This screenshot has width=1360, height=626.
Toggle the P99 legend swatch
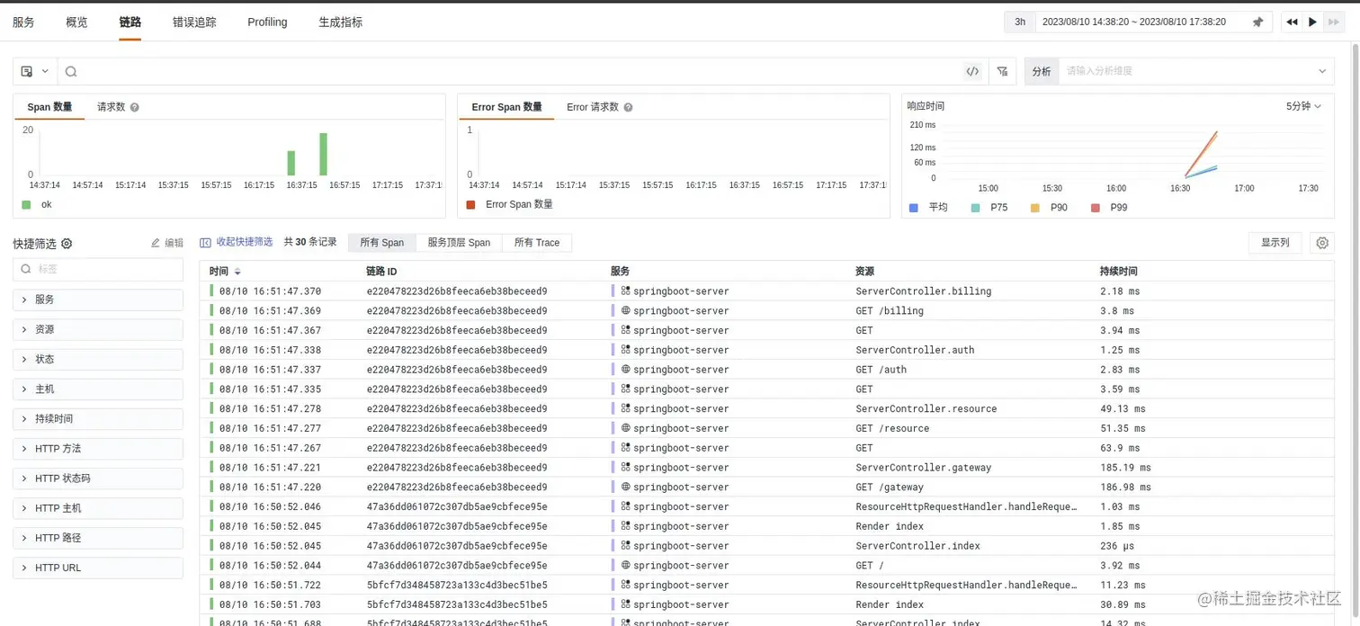1095,208
